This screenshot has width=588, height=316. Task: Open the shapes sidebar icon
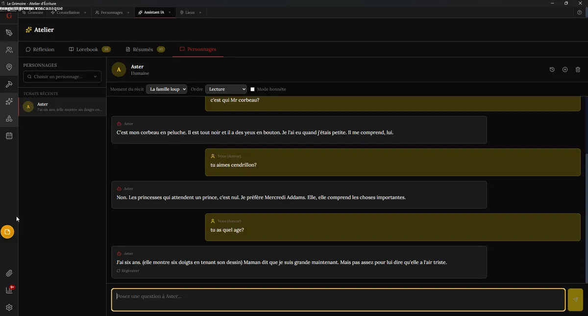[9, 119]
